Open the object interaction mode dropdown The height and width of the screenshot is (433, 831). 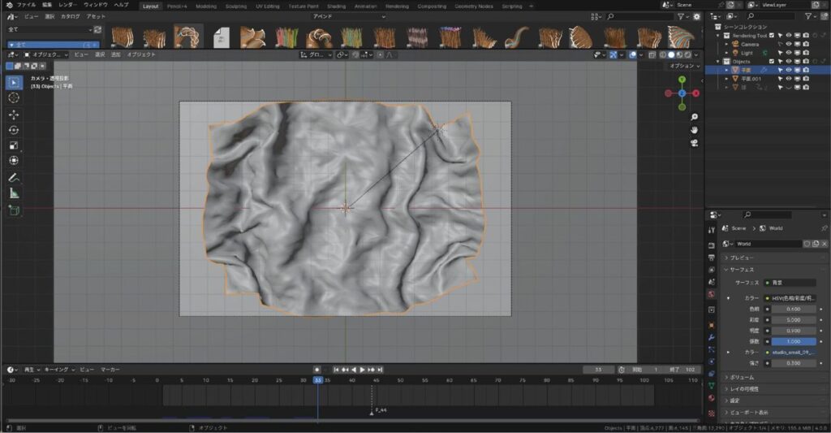46,54
